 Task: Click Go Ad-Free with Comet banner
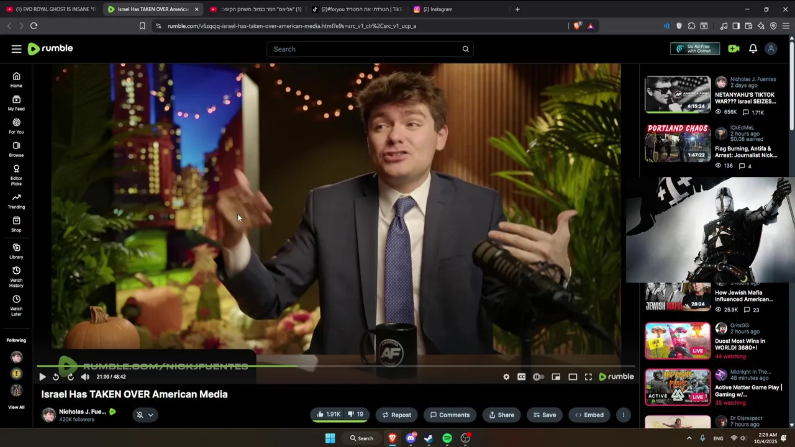(695, 49)
